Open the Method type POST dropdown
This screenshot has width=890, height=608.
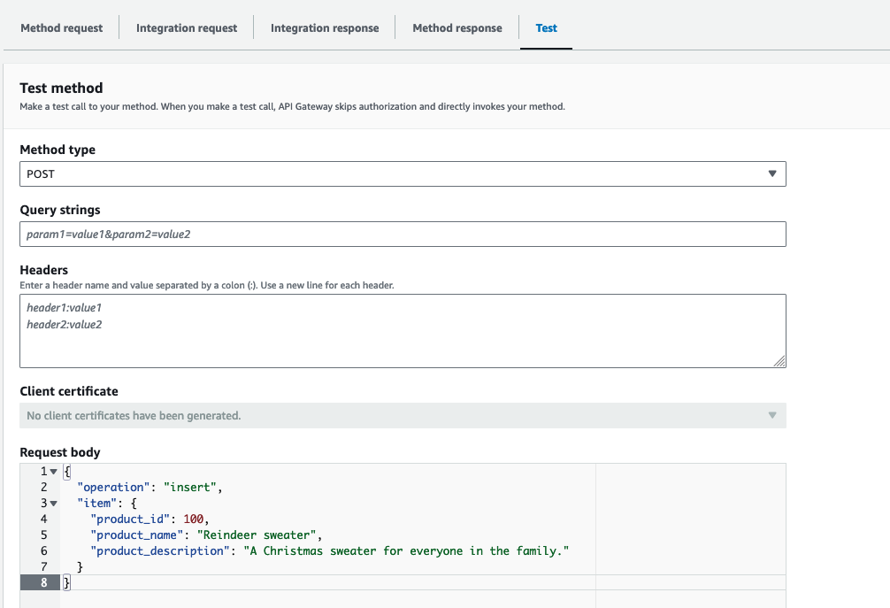click(x=403, y=174)
